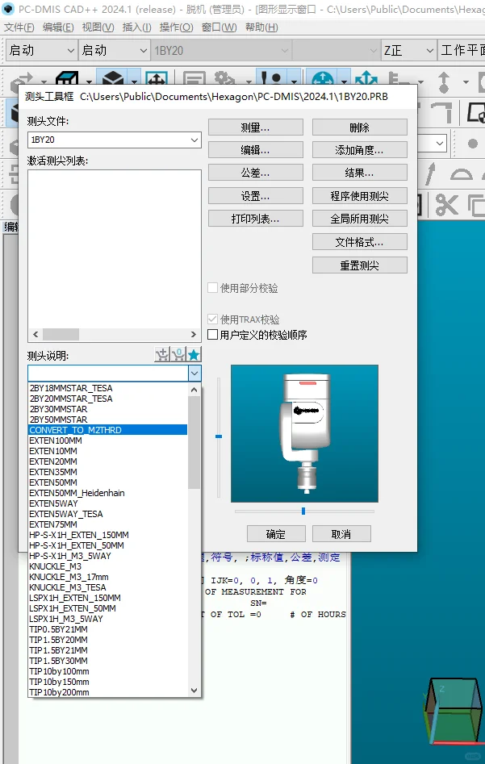Viewport: 485px width, 764px height.
Task: Click the vertical double-headed arrow toolbar icon
Action: tap(443, 81)
